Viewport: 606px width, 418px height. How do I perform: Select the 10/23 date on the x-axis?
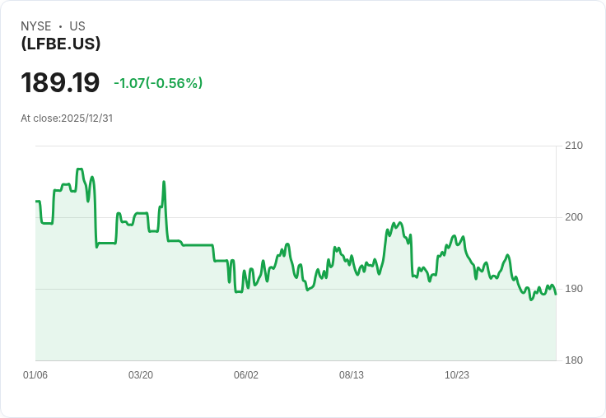(457, 375)
